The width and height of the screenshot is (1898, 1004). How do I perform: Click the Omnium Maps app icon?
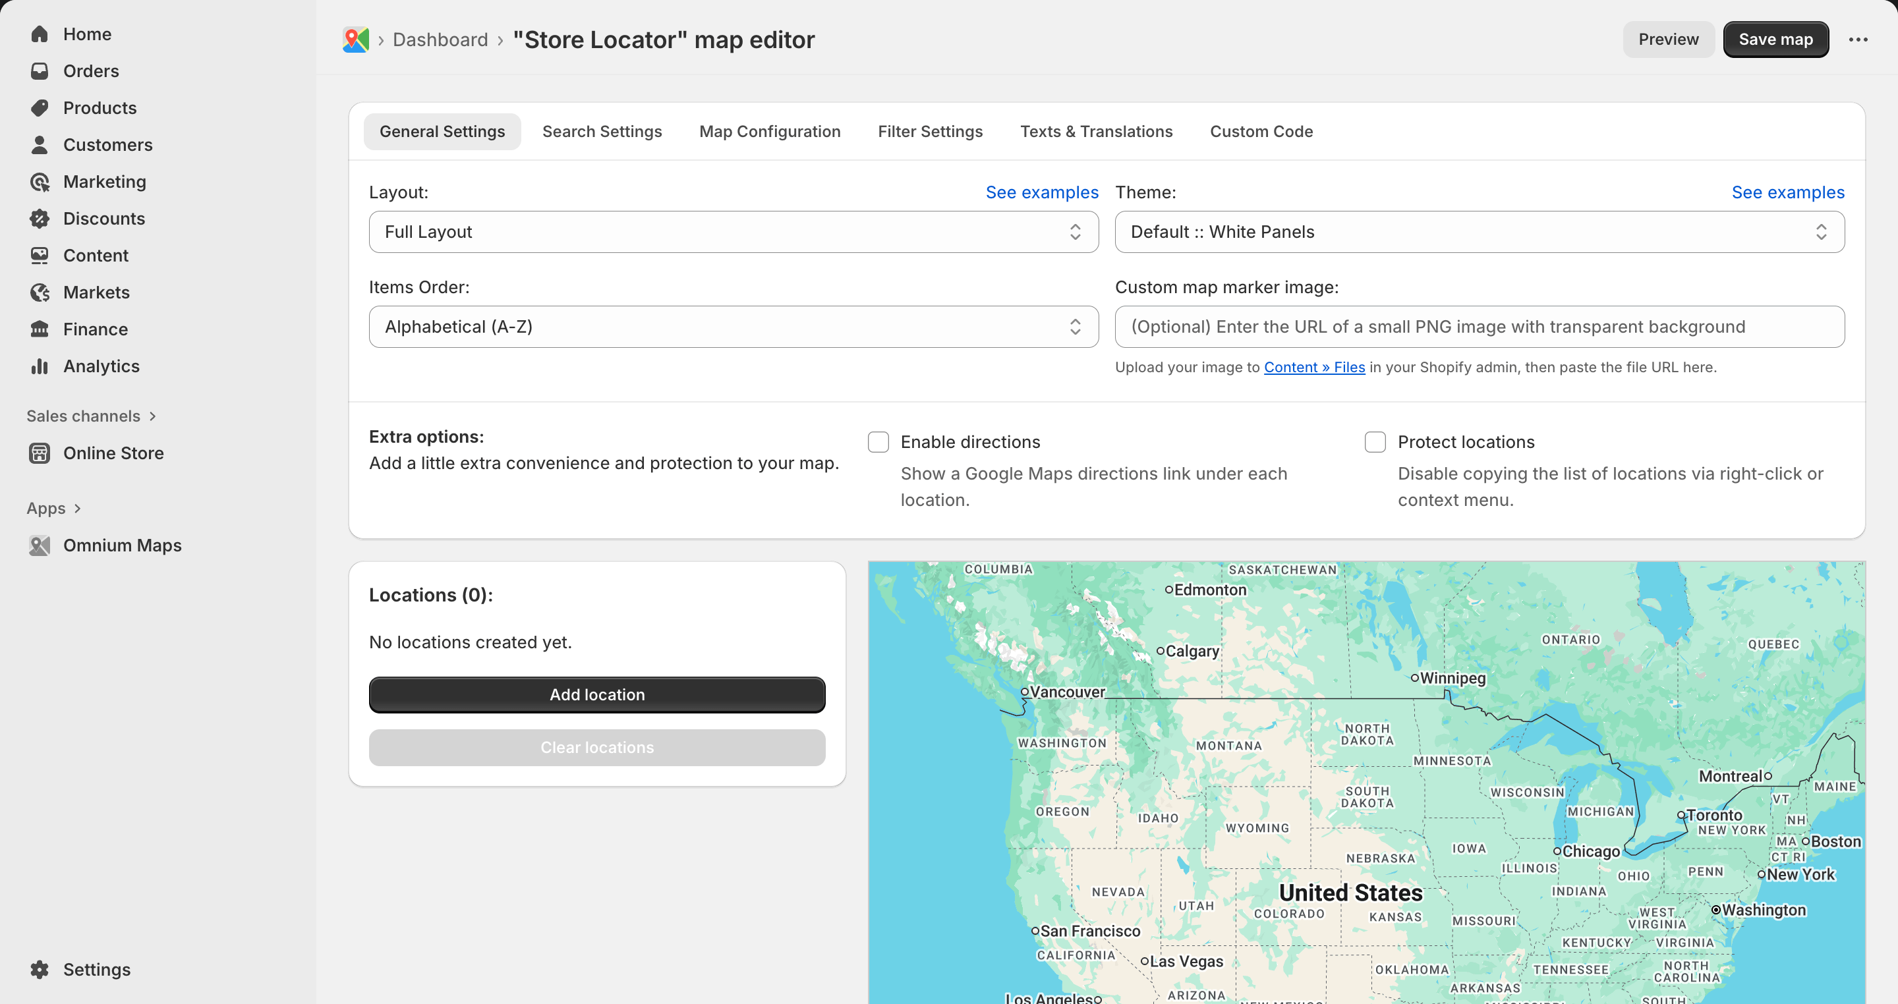tap(40, 545)
